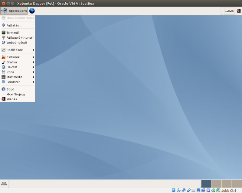Open Súgó help entry
This screenshot has width=242, height=193.
[18, 89]
